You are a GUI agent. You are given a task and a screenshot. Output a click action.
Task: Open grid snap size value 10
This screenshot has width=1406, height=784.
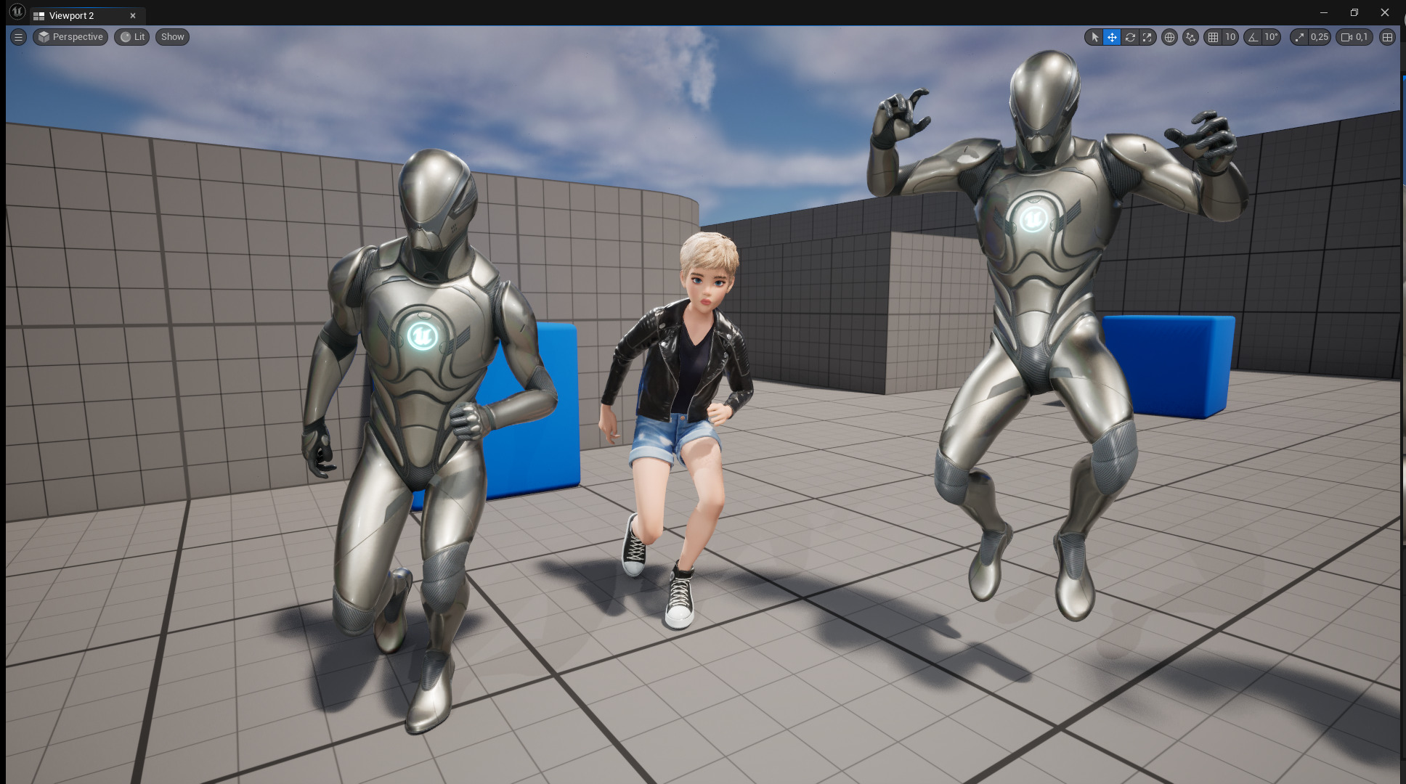click(1230, 37)
